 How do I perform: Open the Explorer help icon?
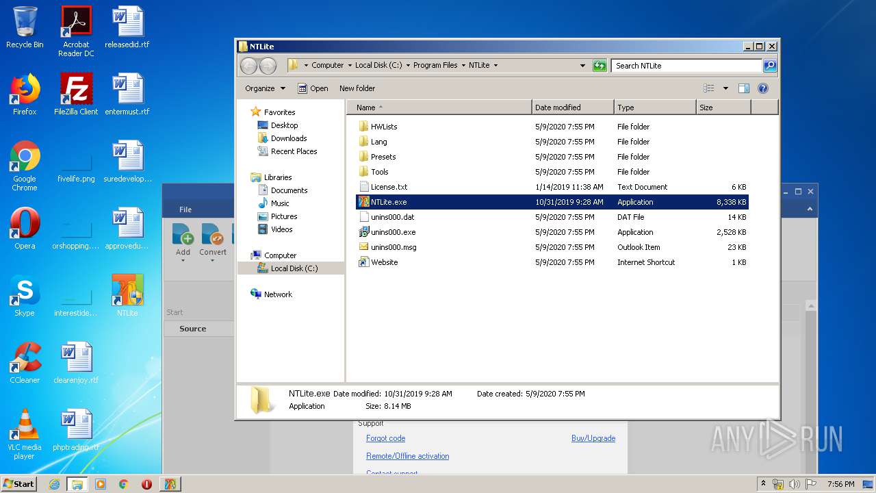point(763,88)
